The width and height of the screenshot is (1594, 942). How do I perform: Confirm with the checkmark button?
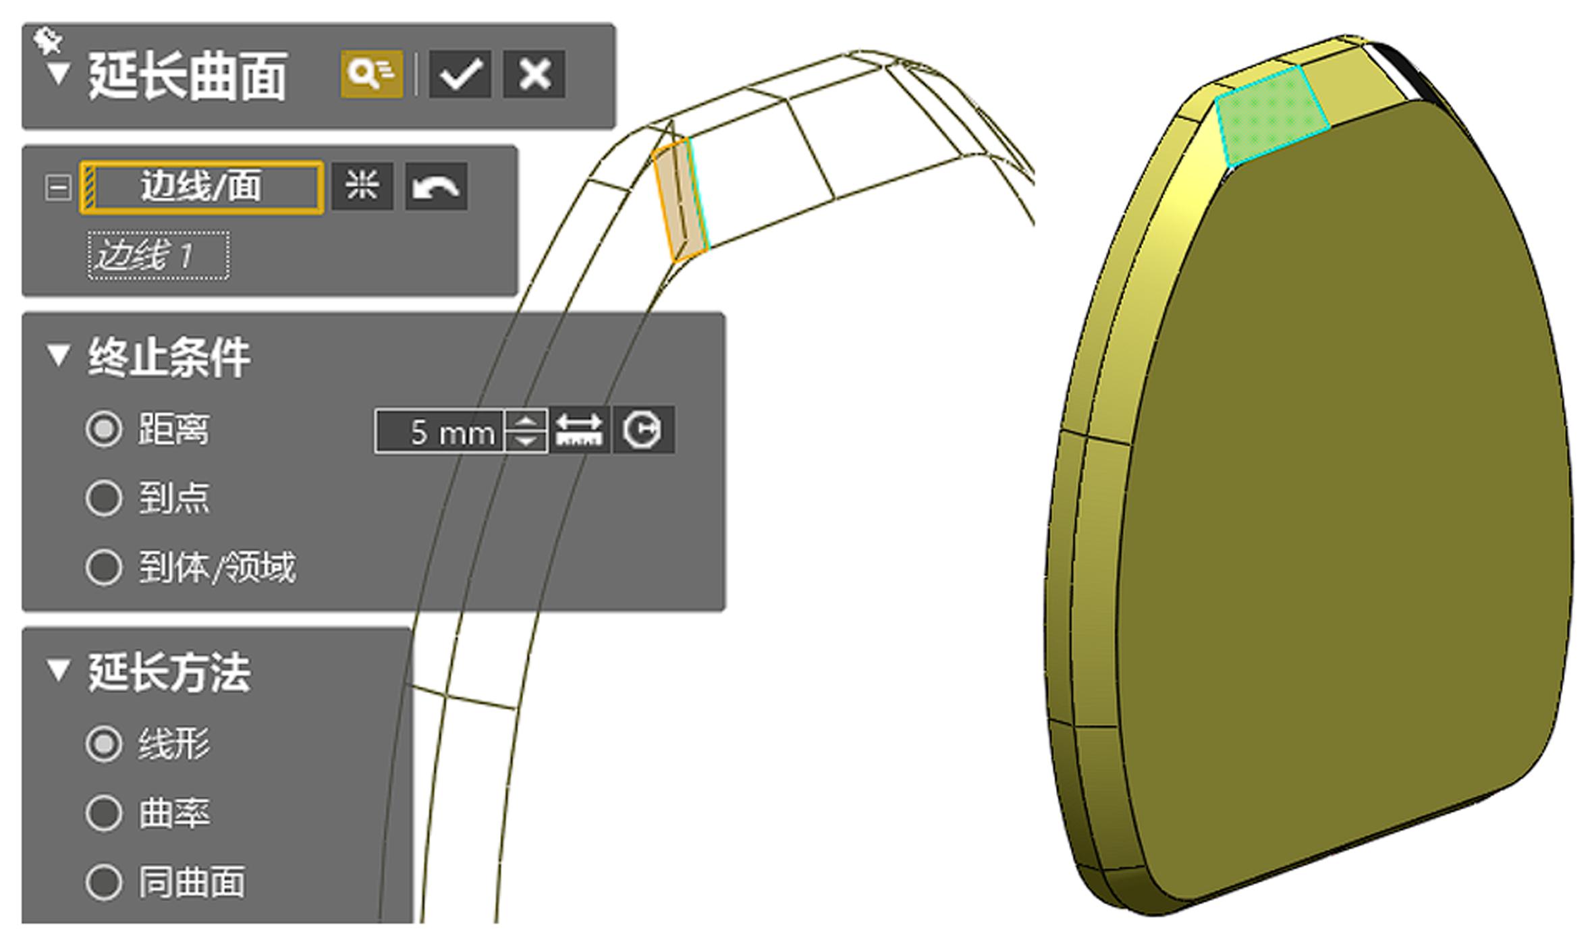[x=460, y=74]
